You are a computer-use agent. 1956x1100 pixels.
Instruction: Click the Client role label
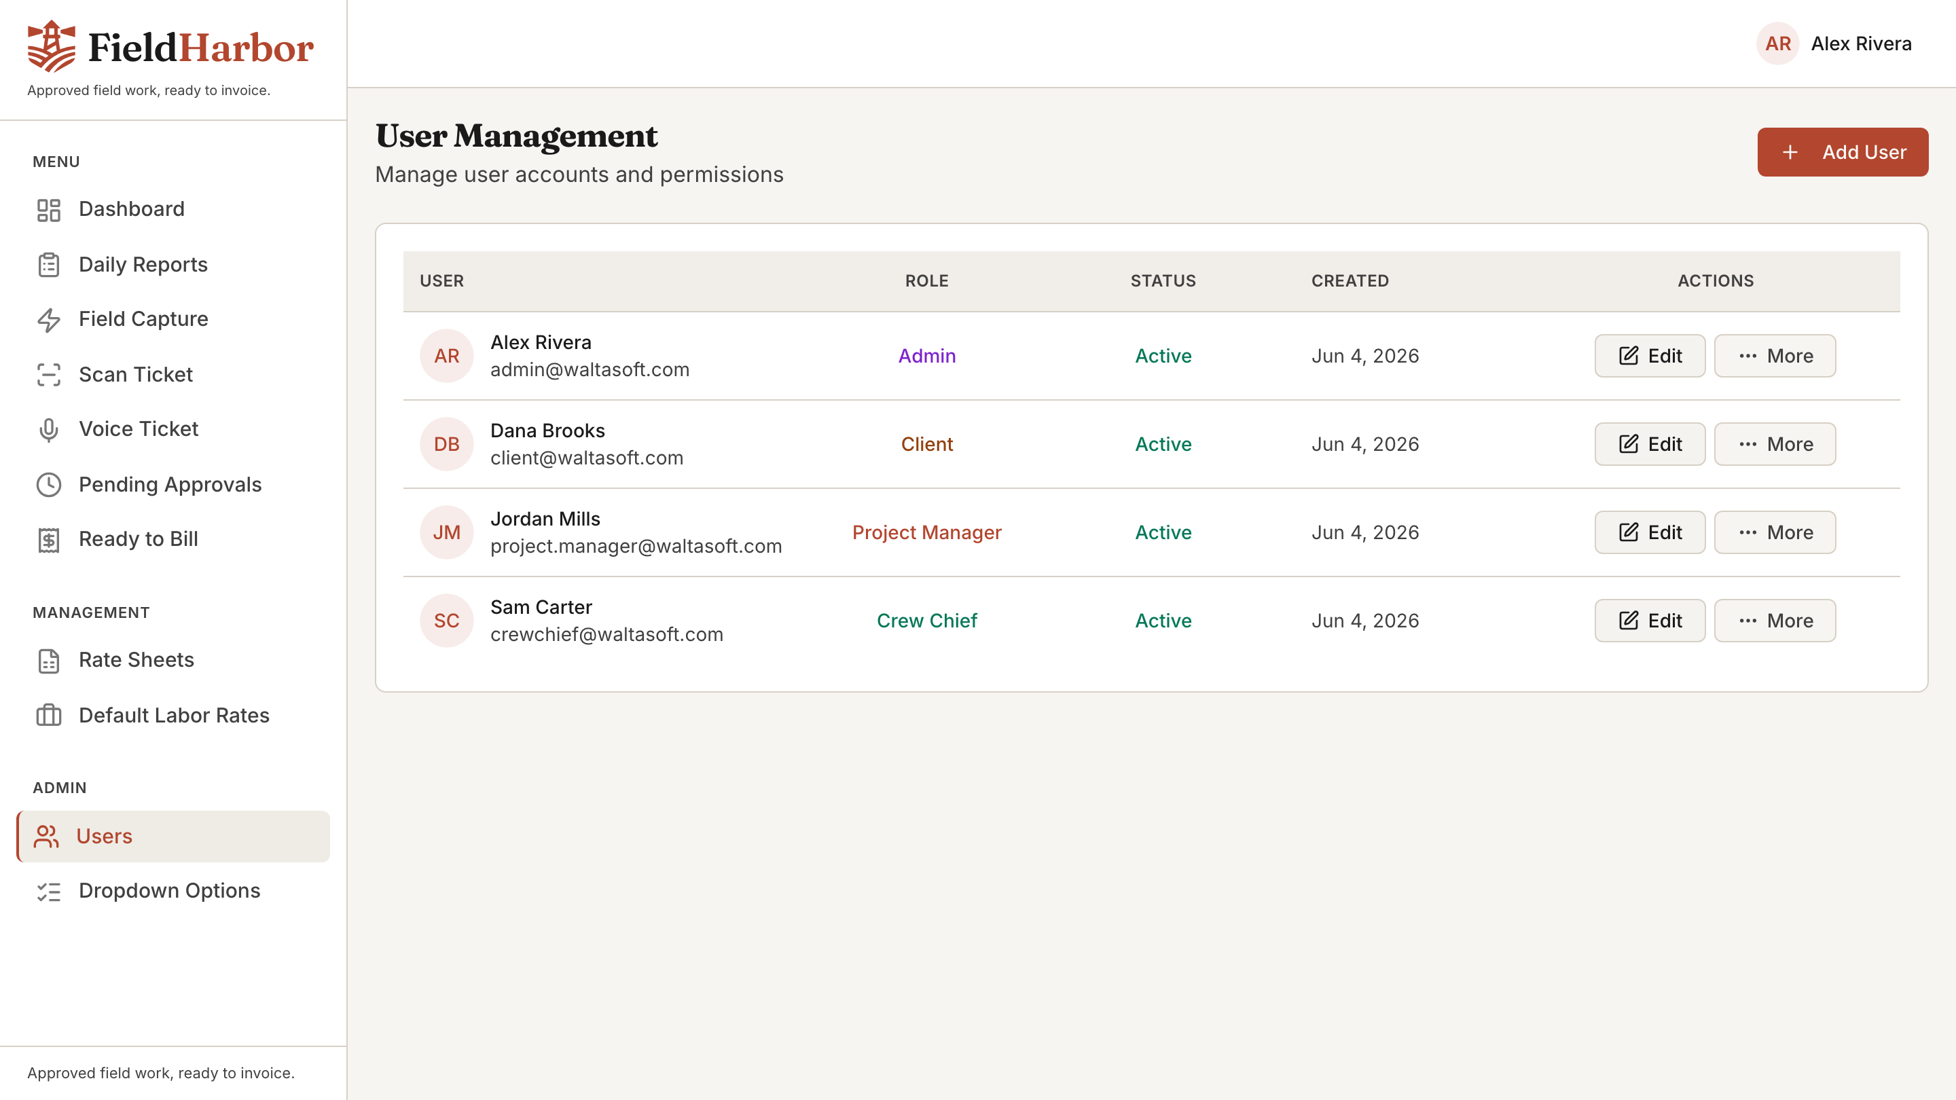[926, 444]
